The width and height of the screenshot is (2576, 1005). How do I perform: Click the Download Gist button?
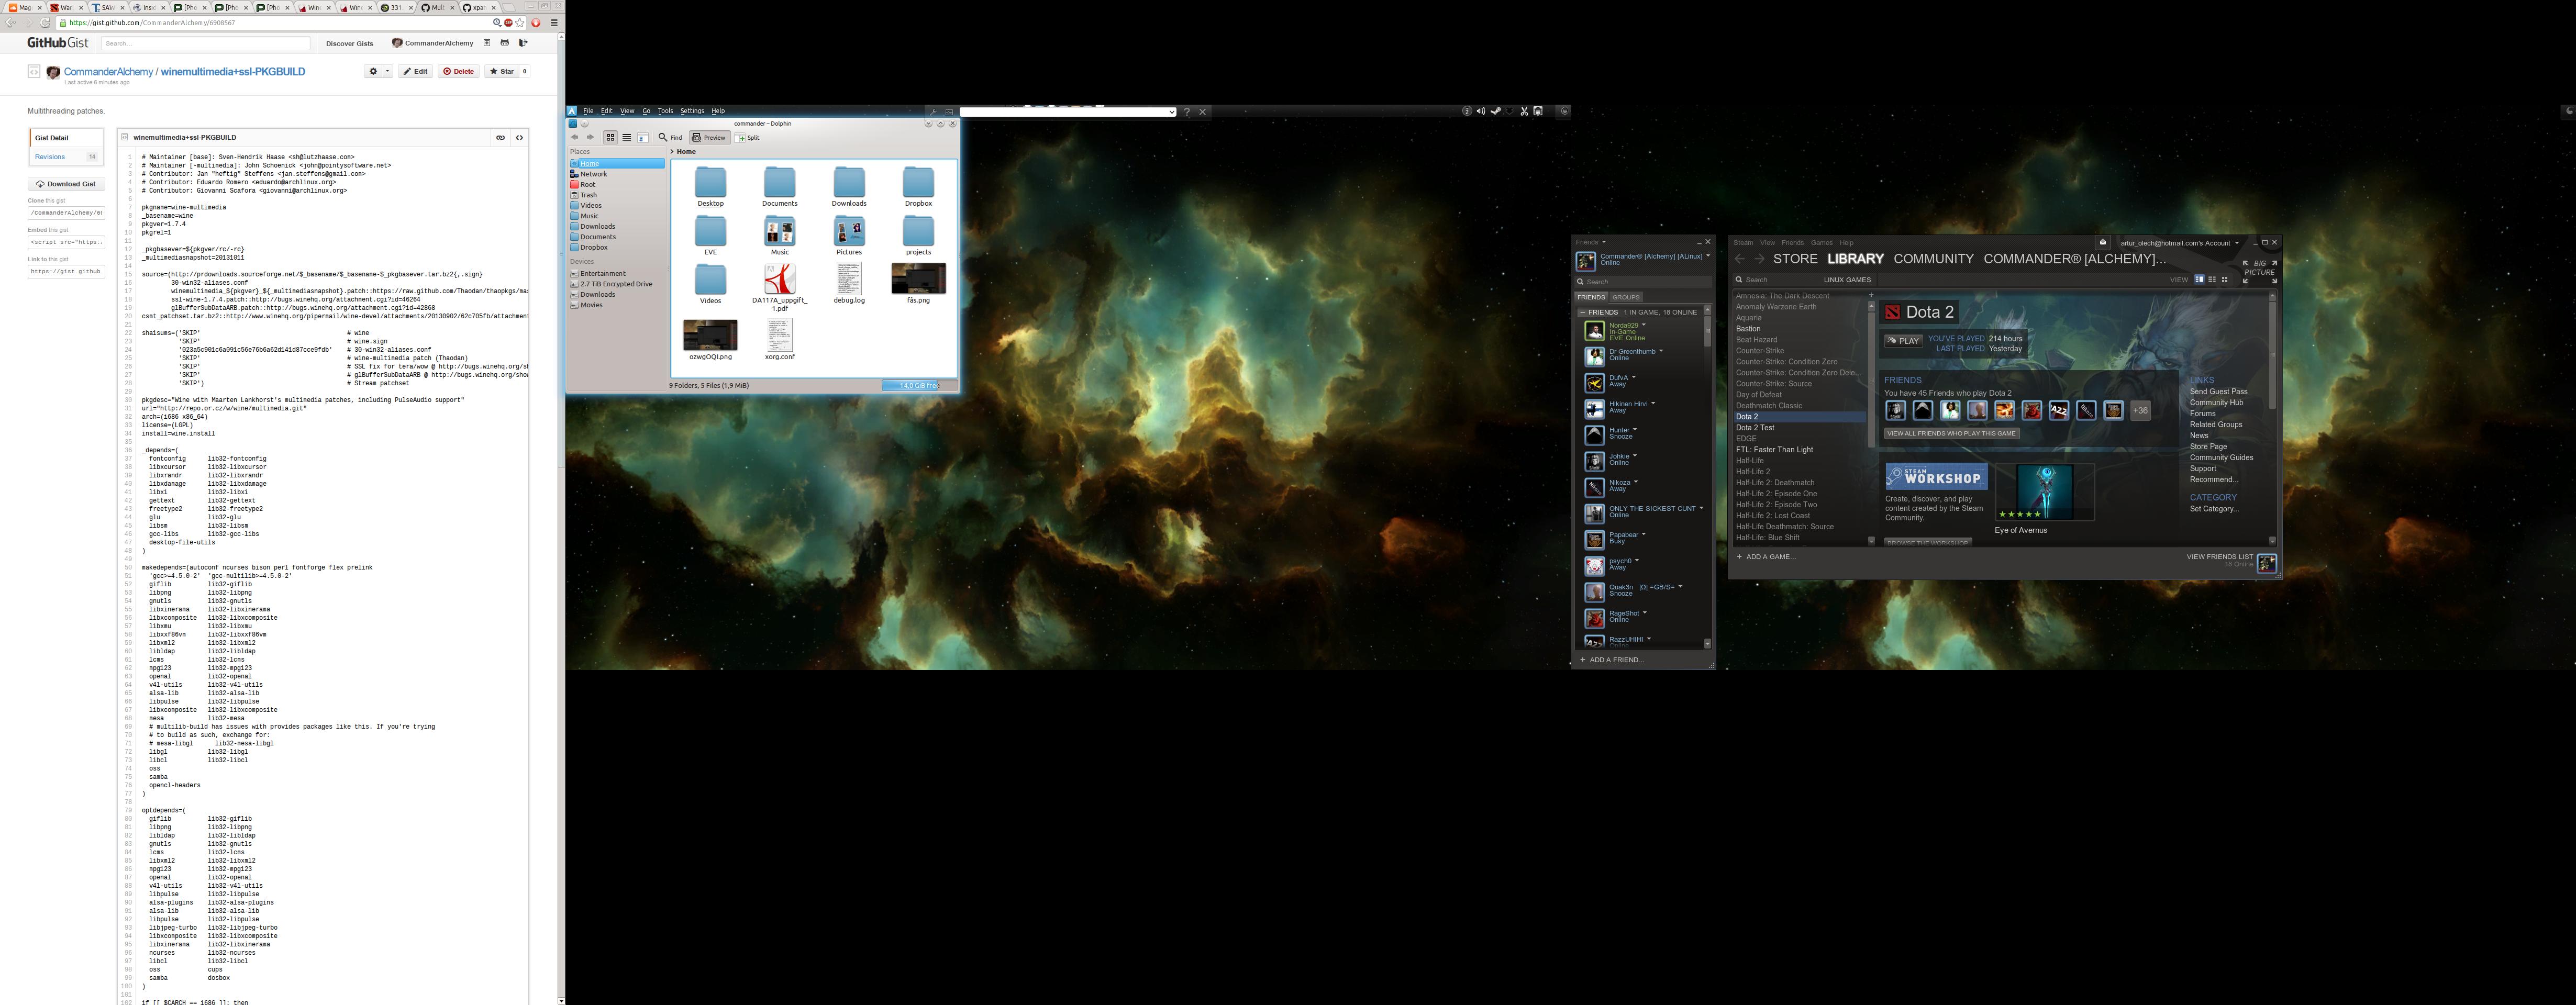(66, 184)
